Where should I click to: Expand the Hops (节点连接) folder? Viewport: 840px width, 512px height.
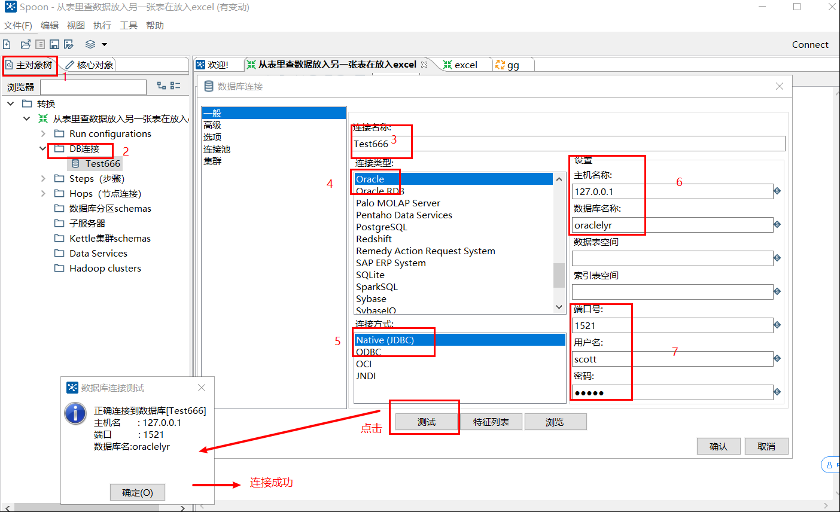tap(43, 193)
